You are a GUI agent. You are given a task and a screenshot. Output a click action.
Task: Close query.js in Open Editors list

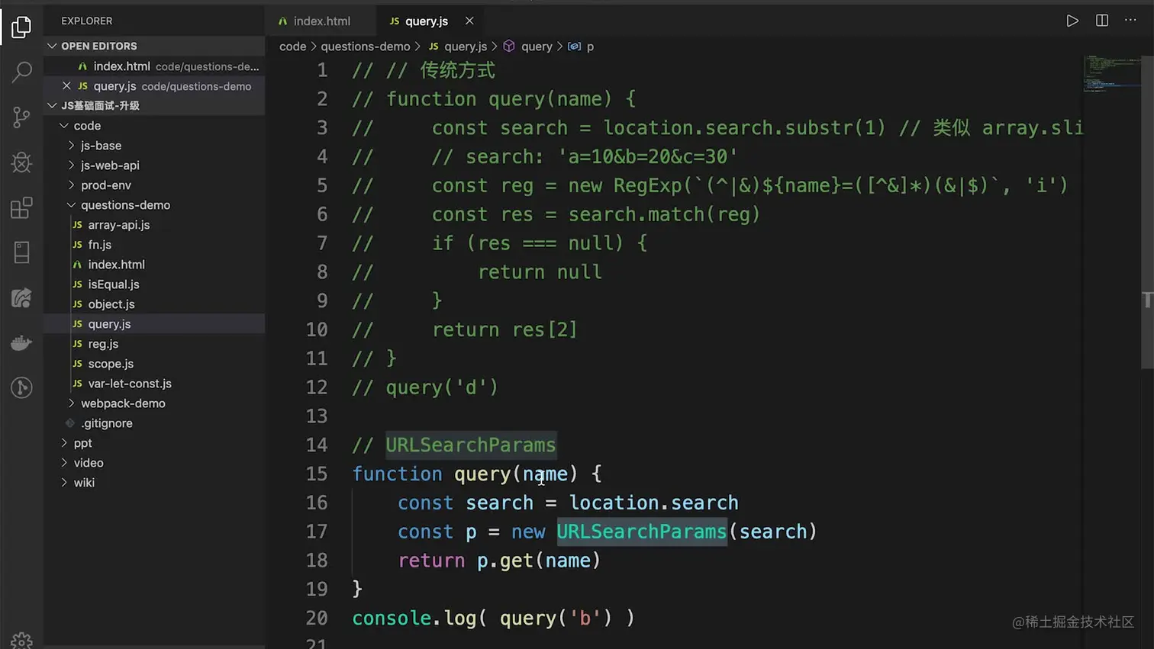point(66,86)
